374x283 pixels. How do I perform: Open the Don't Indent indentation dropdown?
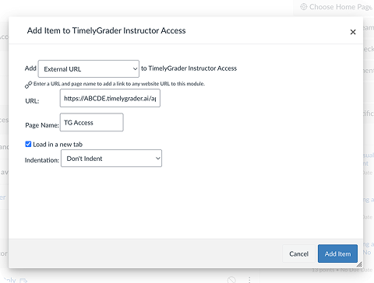(111, 158)
